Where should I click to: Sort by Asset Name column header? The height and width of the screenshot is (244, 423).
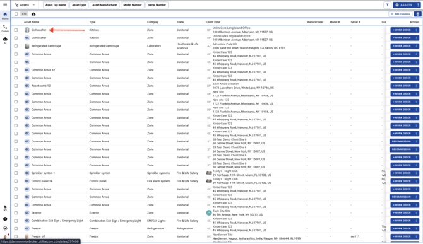point(32,22)
